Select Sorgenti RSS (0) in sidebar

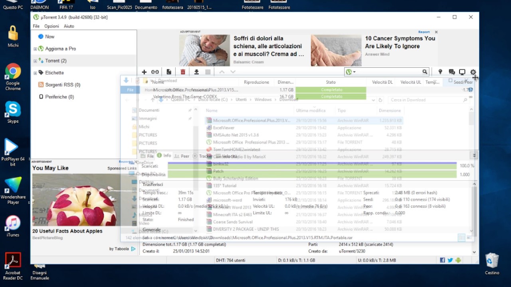[59, 85]
